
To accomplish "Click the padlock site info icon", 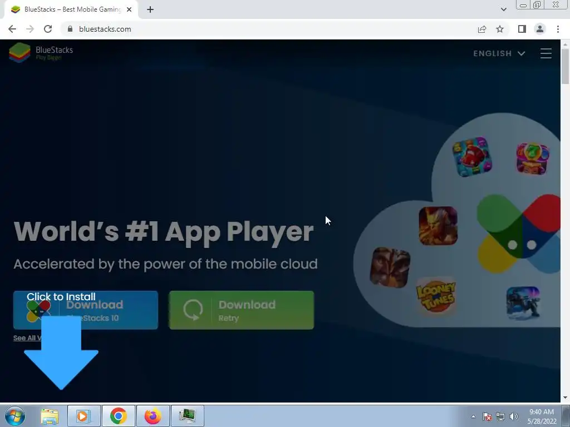I will click(x=70, y=29).
